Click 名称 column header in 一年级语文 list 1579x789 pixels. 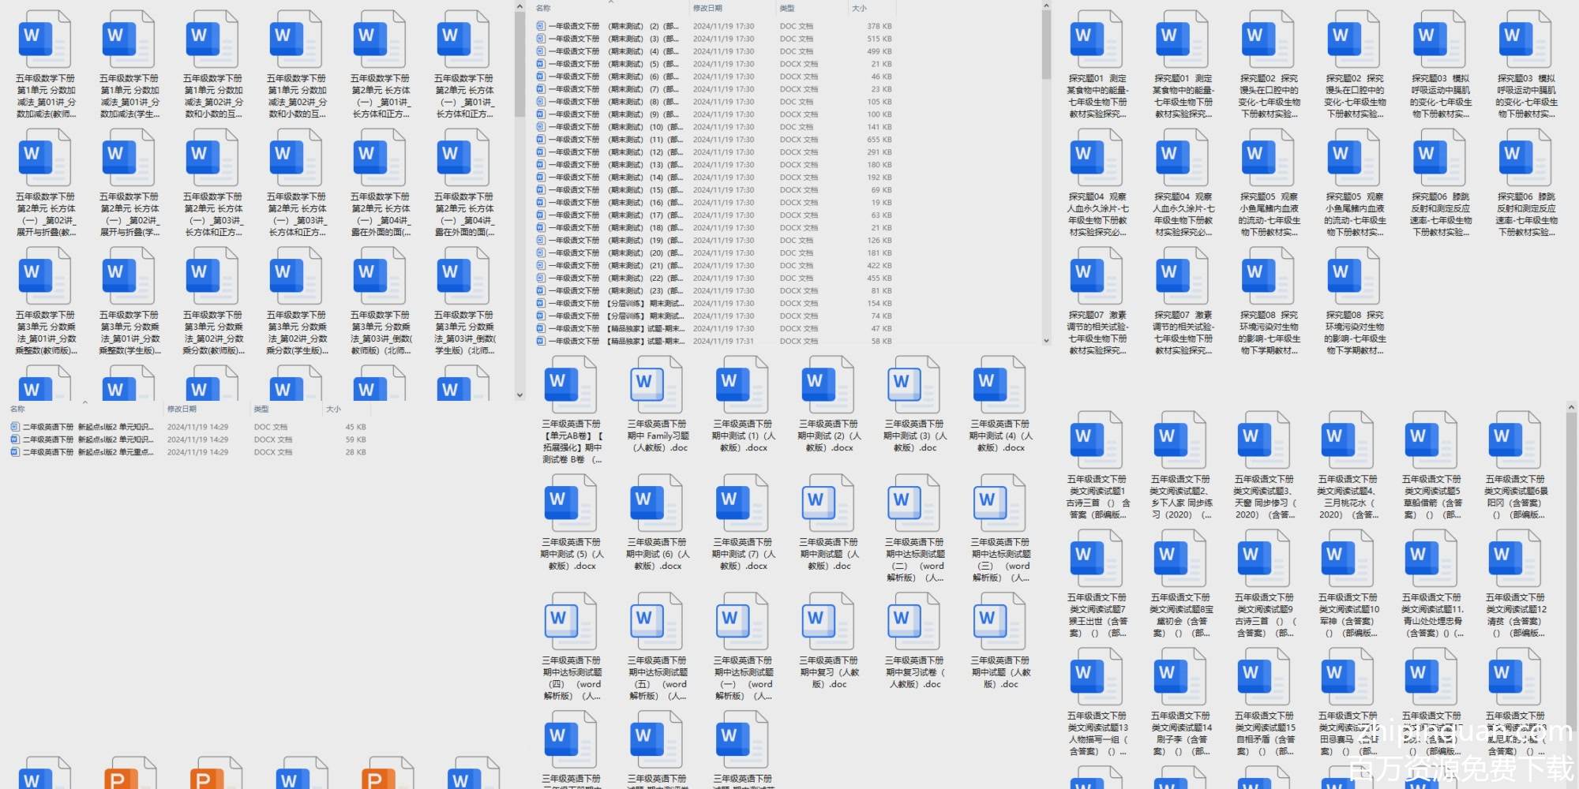(543, 8)
